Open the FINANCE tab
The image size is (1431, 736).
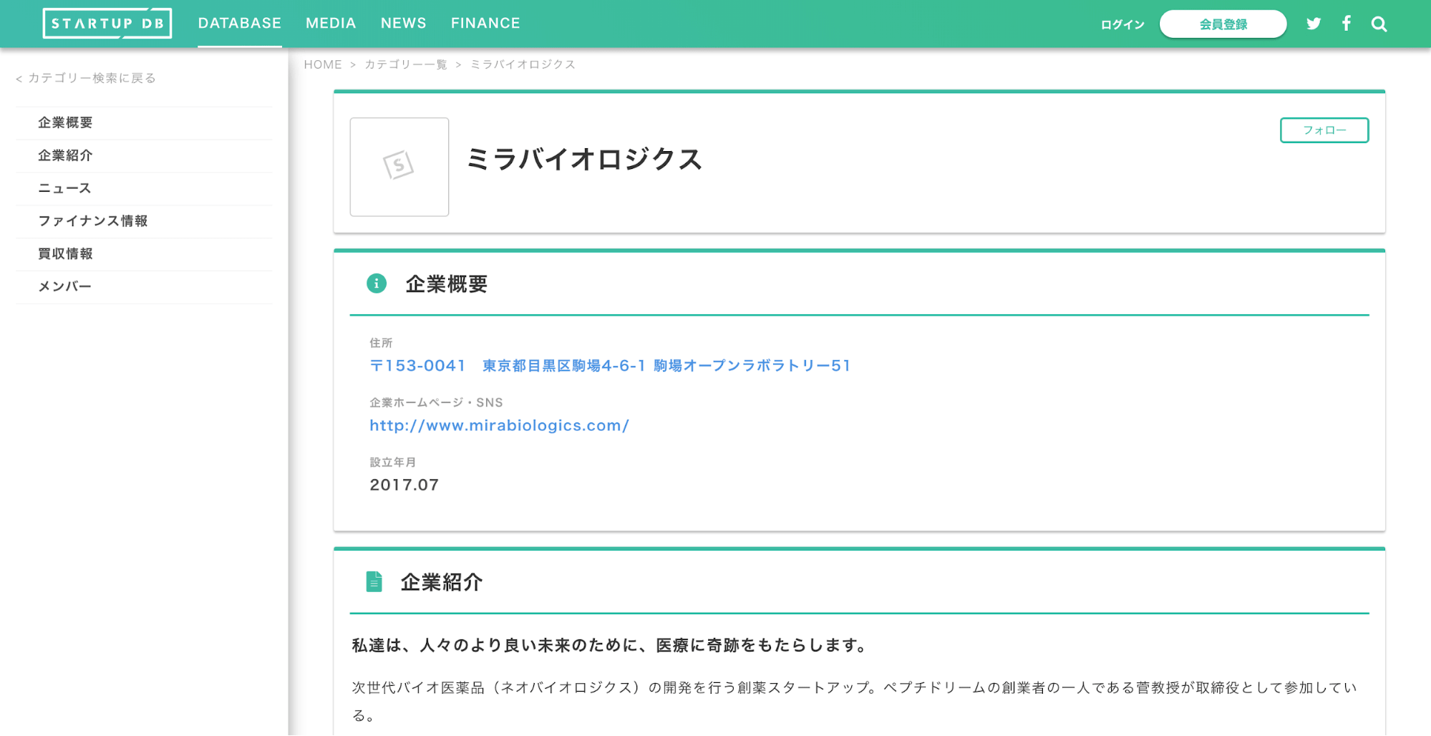(x=485, y=24)
